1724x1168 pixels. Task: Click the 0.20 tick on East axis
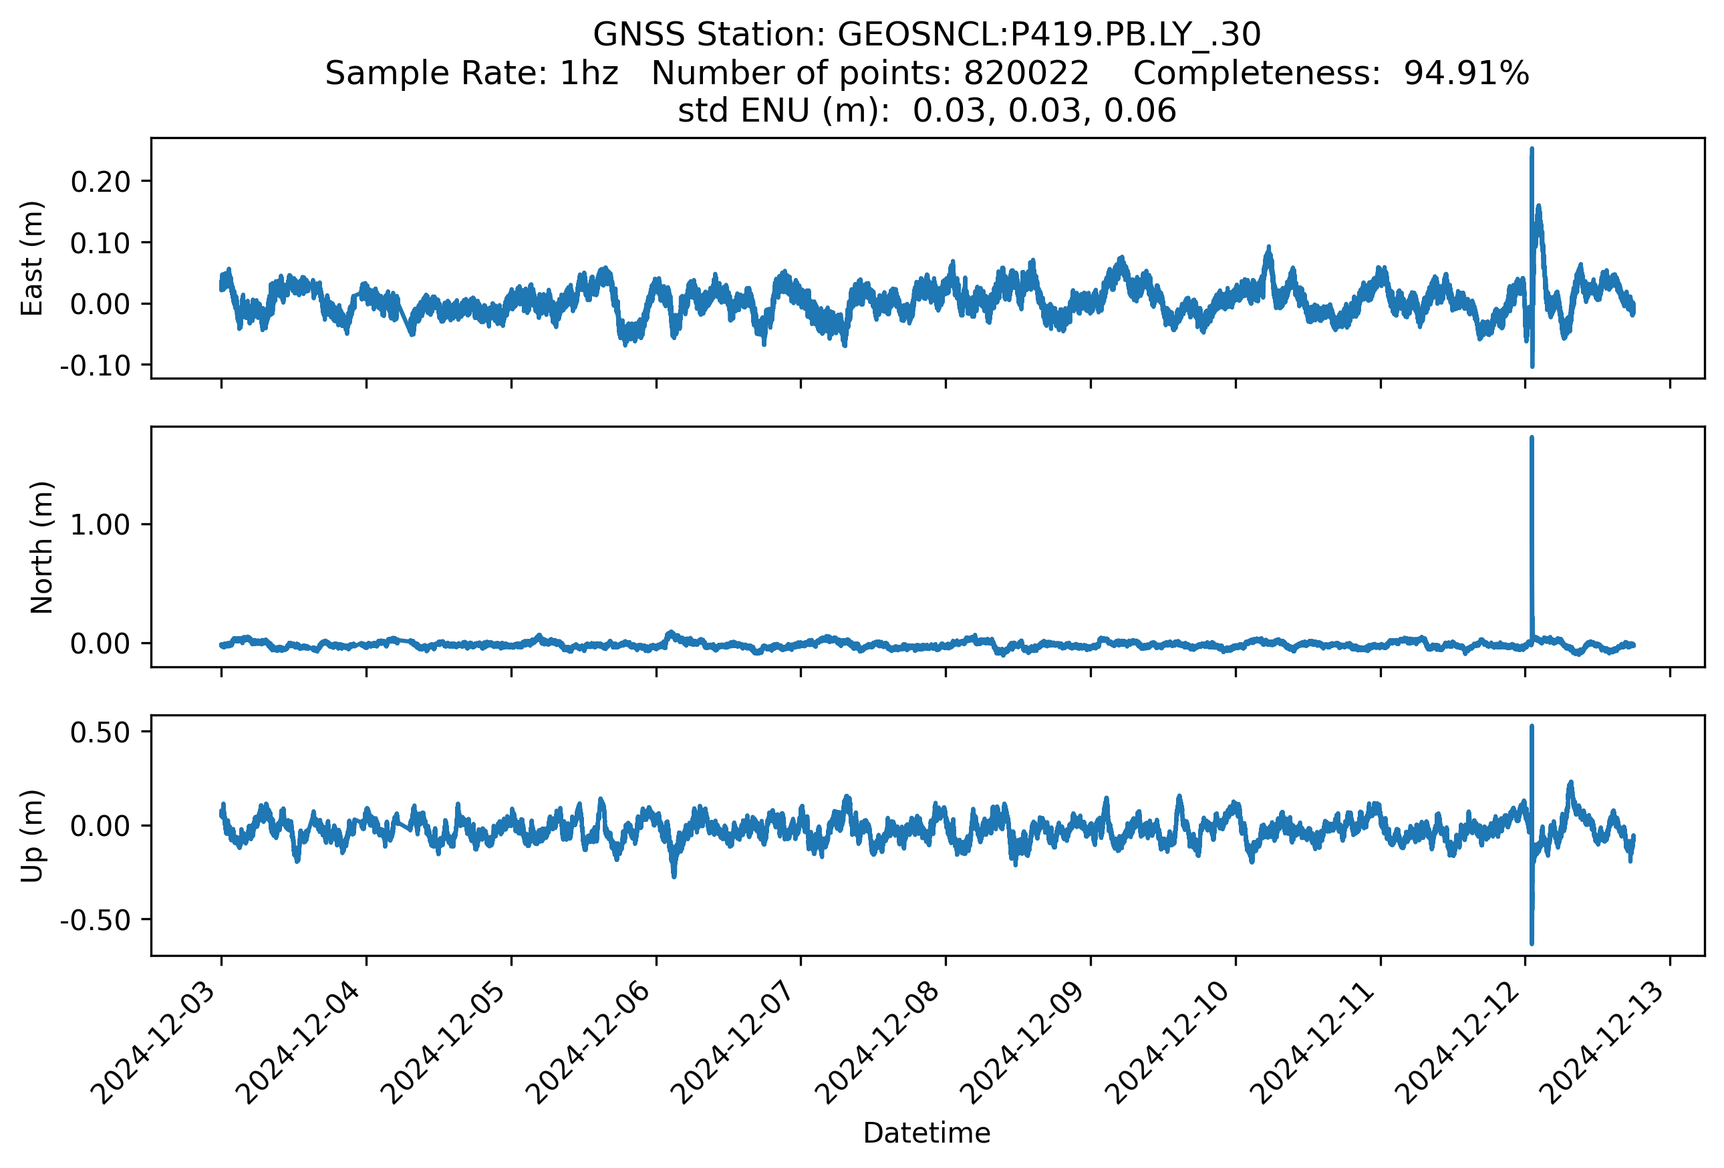click(100, 182)
